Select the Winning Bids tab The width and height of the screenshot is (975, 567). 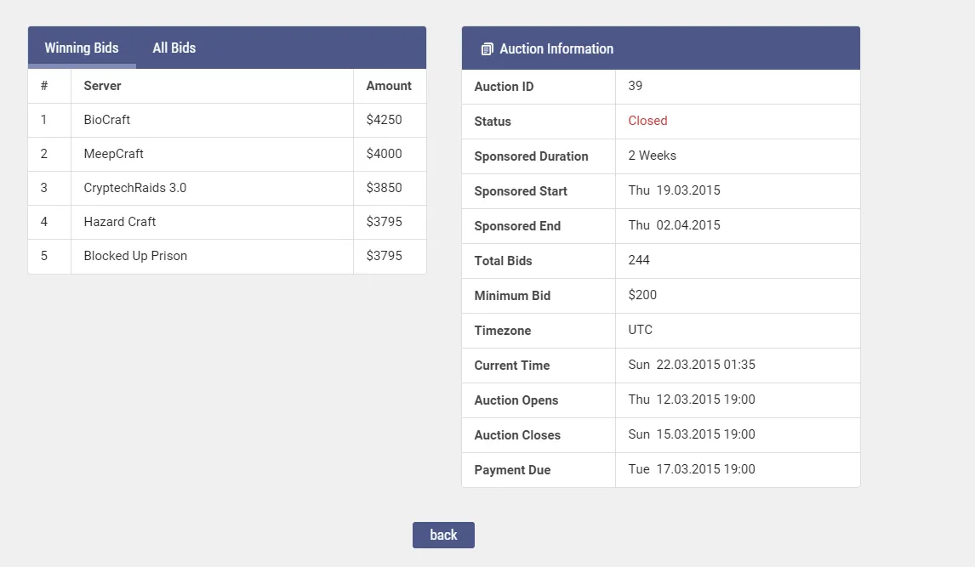(82, 48)
